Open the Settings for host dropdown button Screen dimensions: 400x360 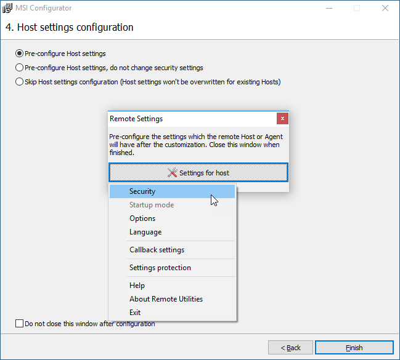tap(198, 173)
